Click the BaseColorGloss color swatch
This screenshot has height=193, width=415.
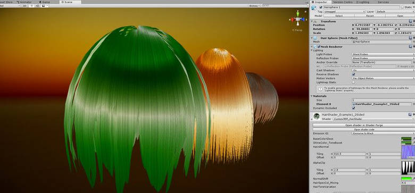(x=406, y=139)
